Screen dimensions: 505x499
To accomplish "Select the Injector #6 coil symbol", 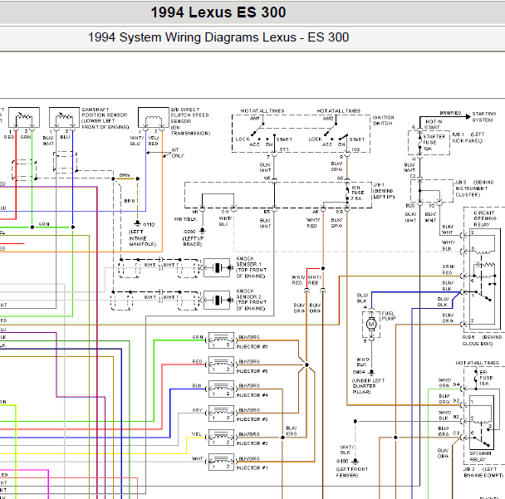I will point(221,340).
